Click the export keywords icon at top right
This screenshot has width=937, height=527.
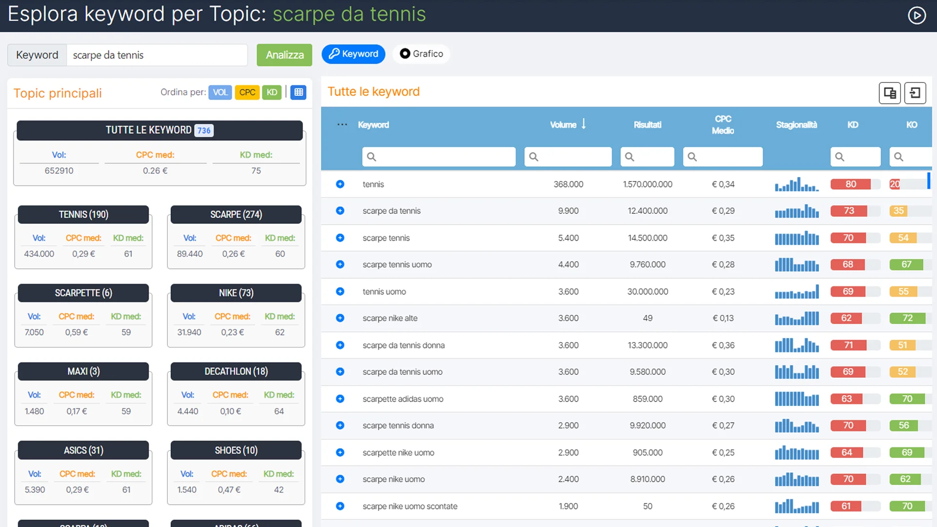[915, 93]
